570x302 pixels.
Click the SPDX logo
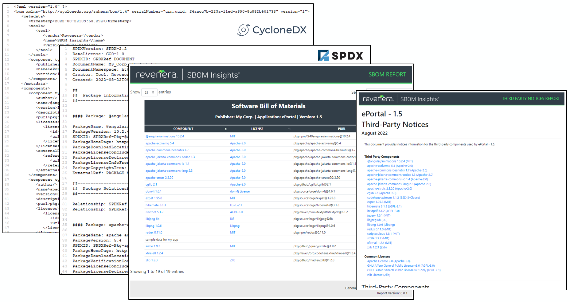[340, 56]
